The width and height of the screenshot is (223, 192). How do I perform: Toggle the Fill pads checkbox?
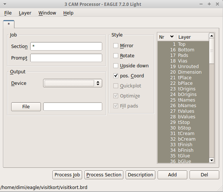[116, 106]
